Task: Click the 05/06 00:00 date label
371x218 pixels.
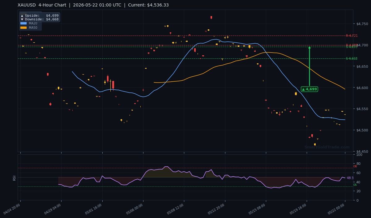Action: point(135,209)
